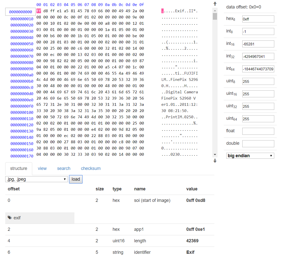
Task: Click the size column header
Action: pos(100,189)
